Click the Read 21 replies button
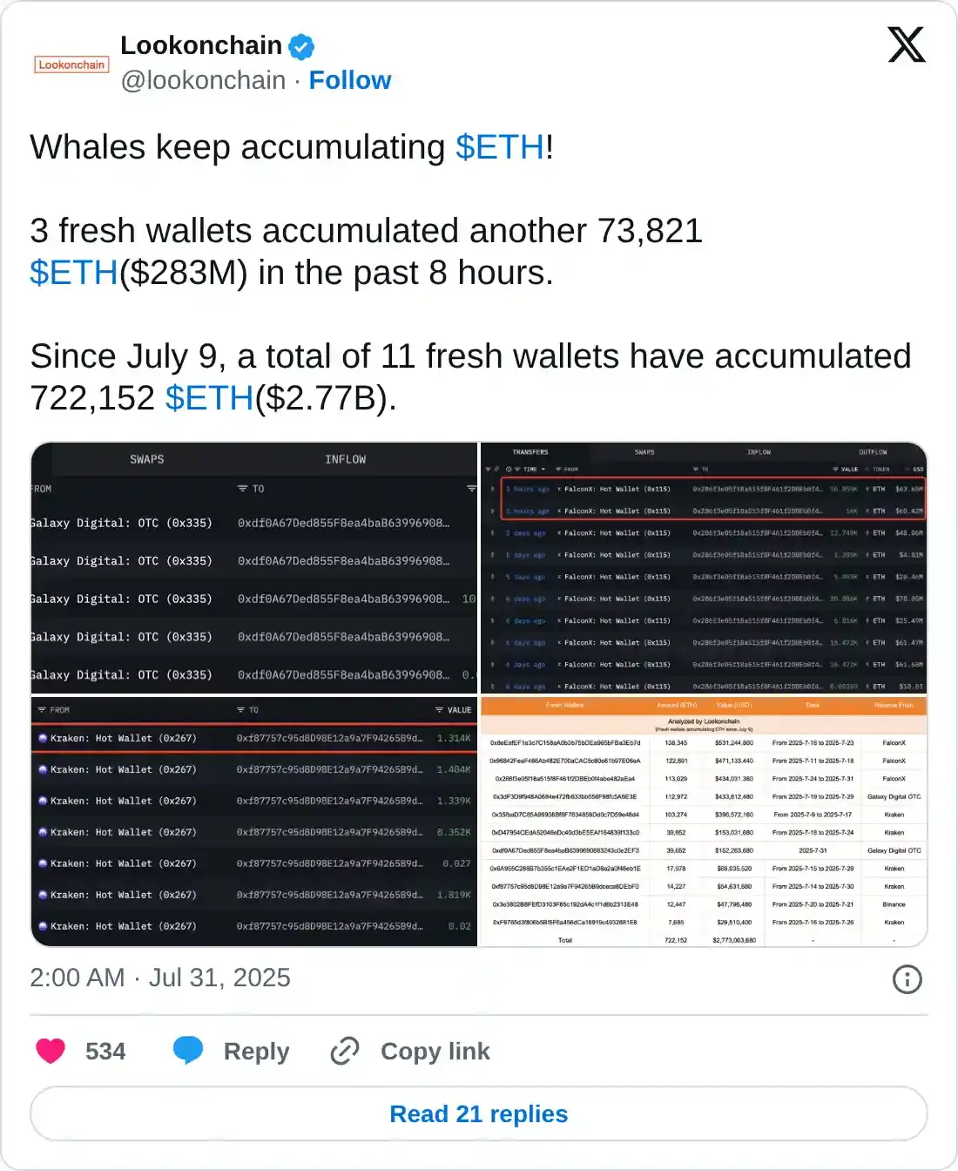958x1171 pixels. [479, 1113]
